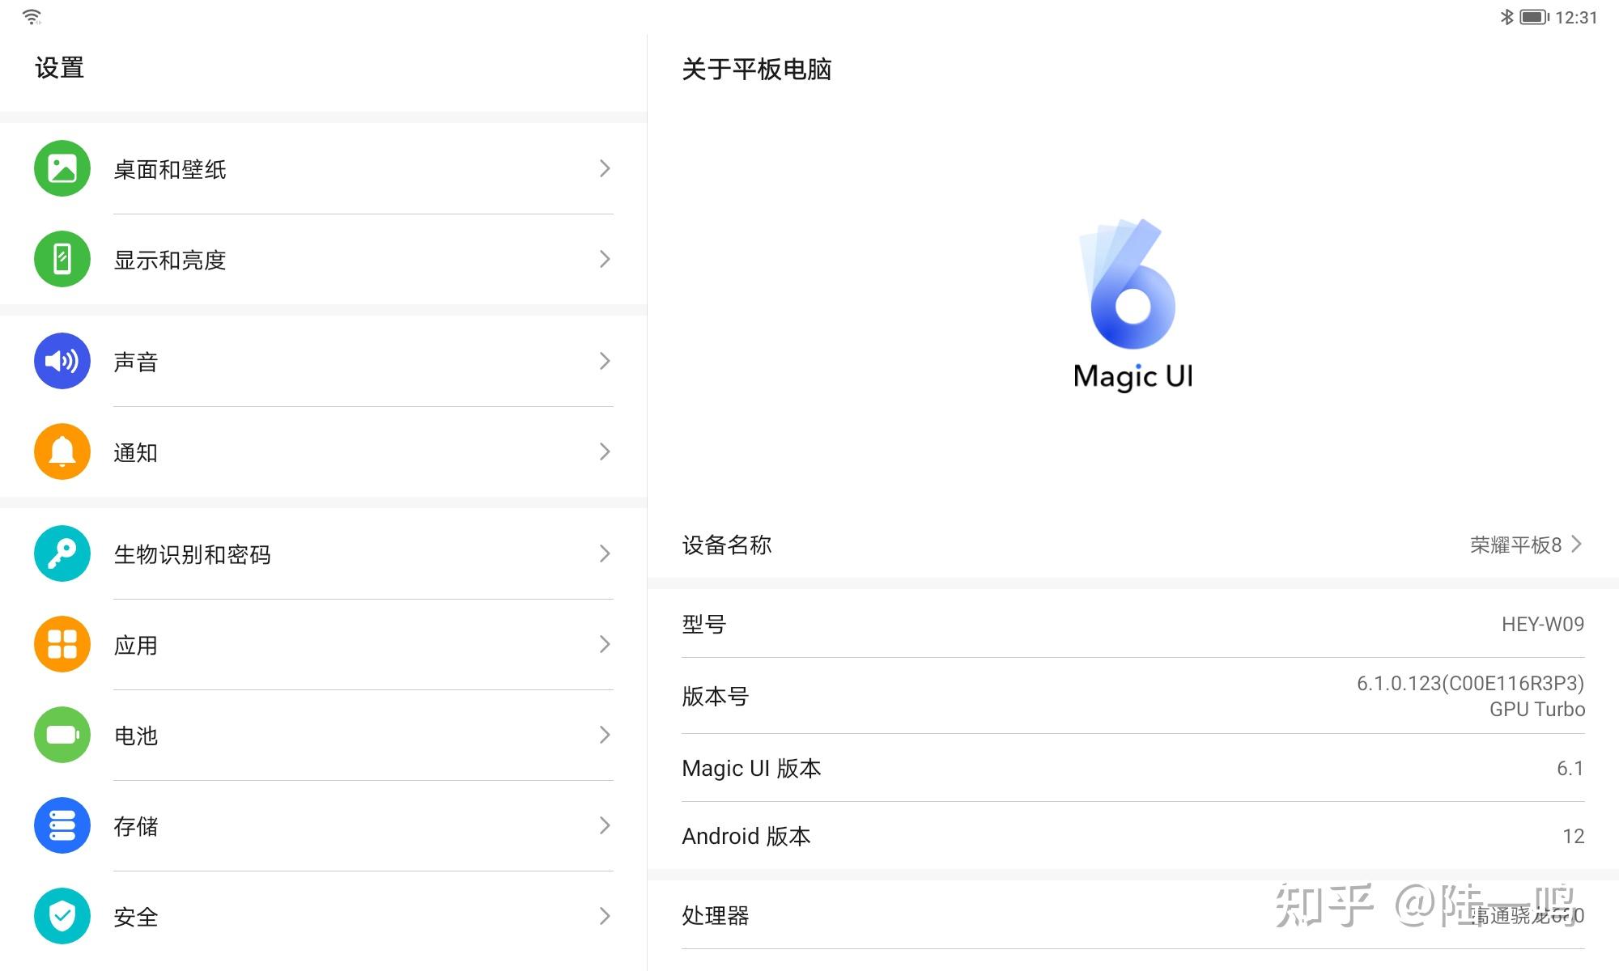Tap the 设置 header title
1619x971 pixels.
[x=59, y=67]
